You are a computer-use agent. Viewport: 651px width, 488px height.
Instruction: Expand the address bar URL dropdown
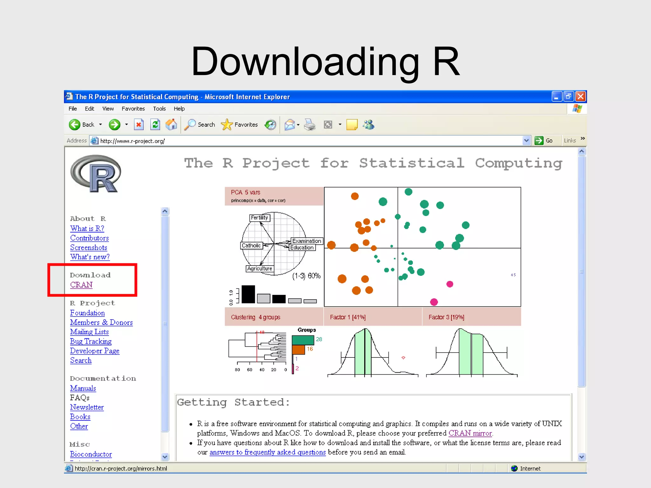click(x=526, y=140)
